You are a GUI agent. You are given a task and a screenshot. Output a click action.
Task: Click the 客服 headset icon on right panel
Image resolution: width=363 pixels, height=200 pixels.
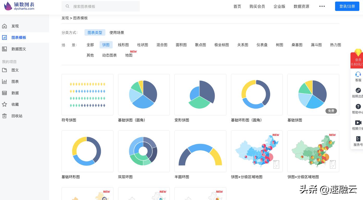tap(358, 74)
